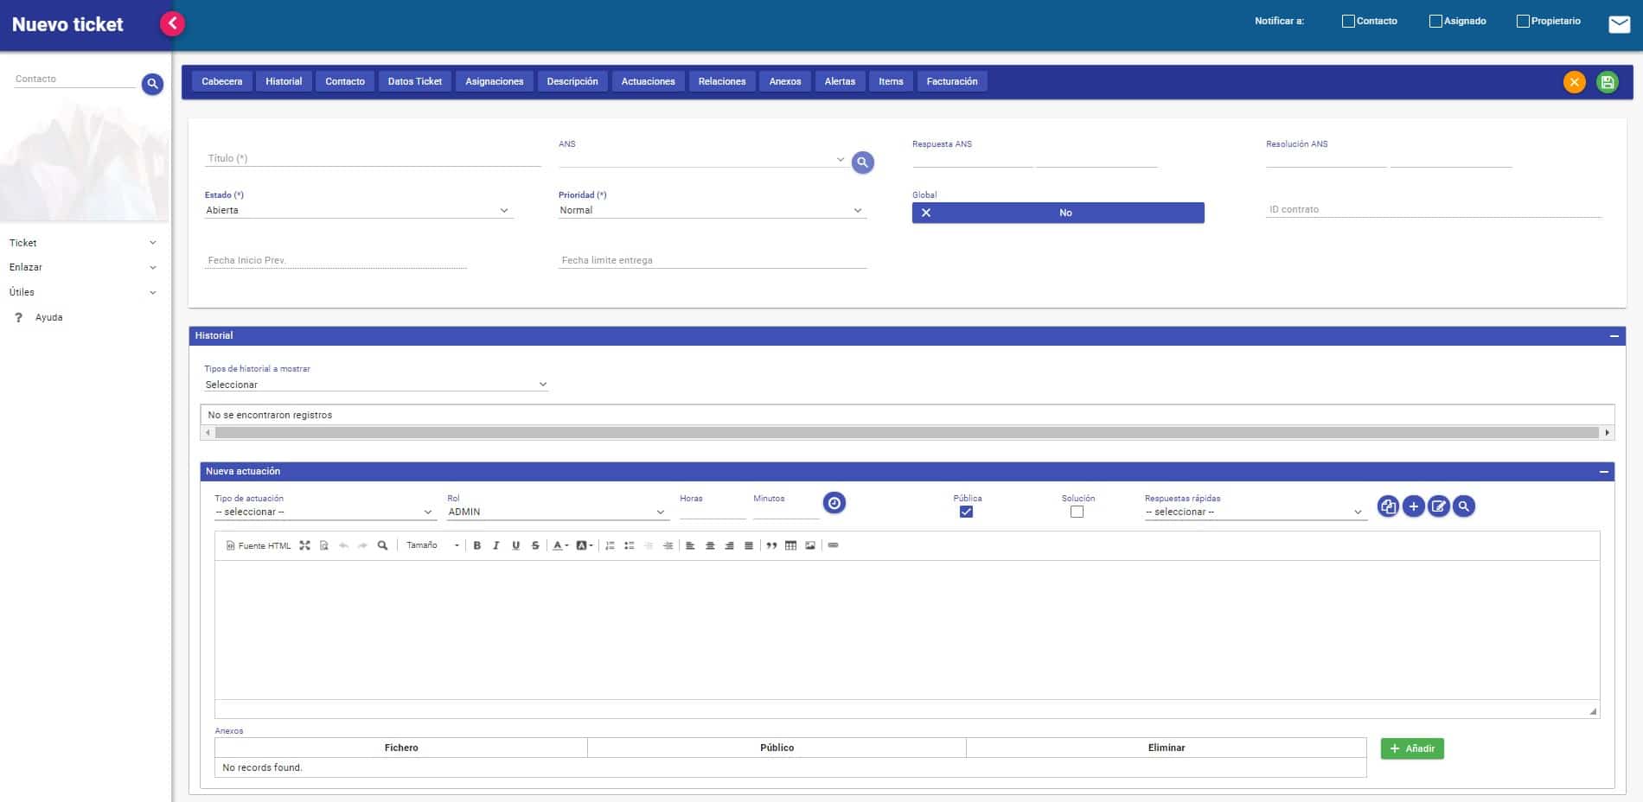Image resolution: width=1643 pixels, height=802 pixels.
Task: Click the green Añadir button
Action: click(x=1411, y=748)
